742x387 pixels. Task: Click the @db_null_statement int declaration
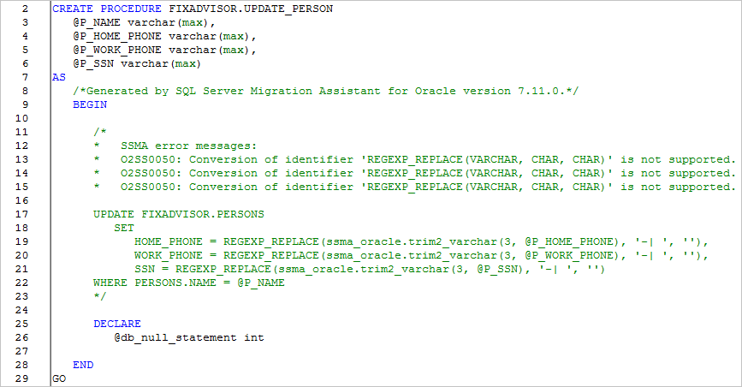tap(189, 337)
